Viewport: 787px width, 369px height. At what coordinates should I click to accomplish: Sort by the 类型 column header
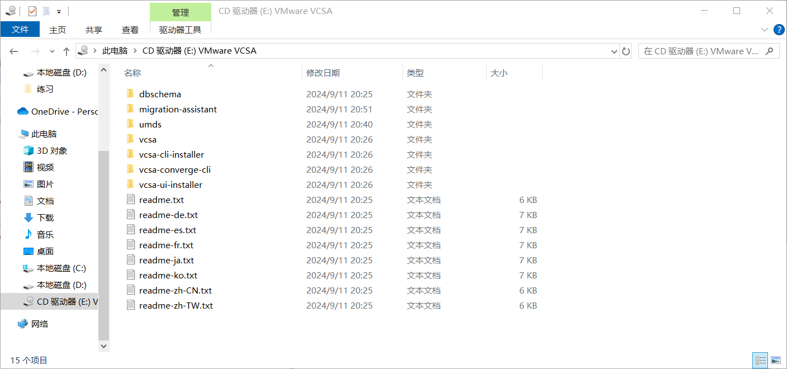415,73
